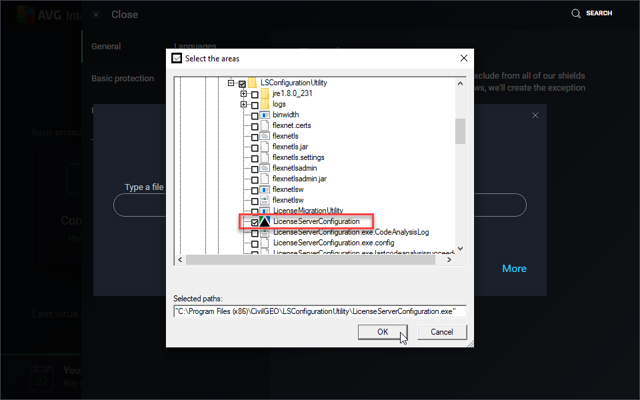This screenshot has width=640, height=400.
Task: Click the jre1.8.0_231 folder icon
Action: pos(265,93)
